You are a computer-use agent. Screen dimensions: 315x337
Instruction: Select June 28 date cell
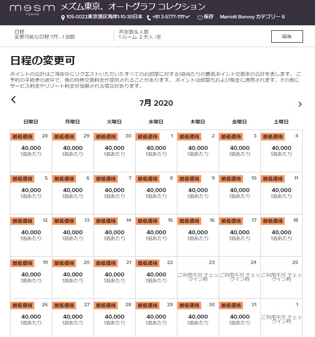pos(31,151)
